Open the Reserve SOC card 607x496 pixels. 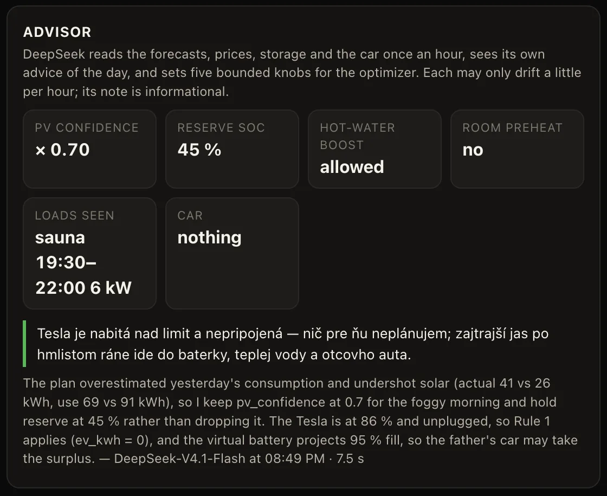[232, 149]
